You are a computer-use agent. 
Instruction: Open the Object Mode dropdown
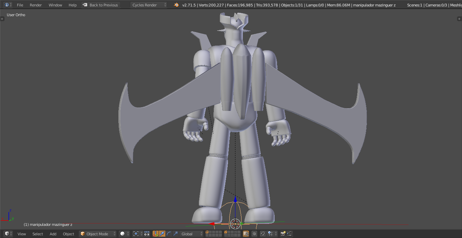[x=98, y=234]
